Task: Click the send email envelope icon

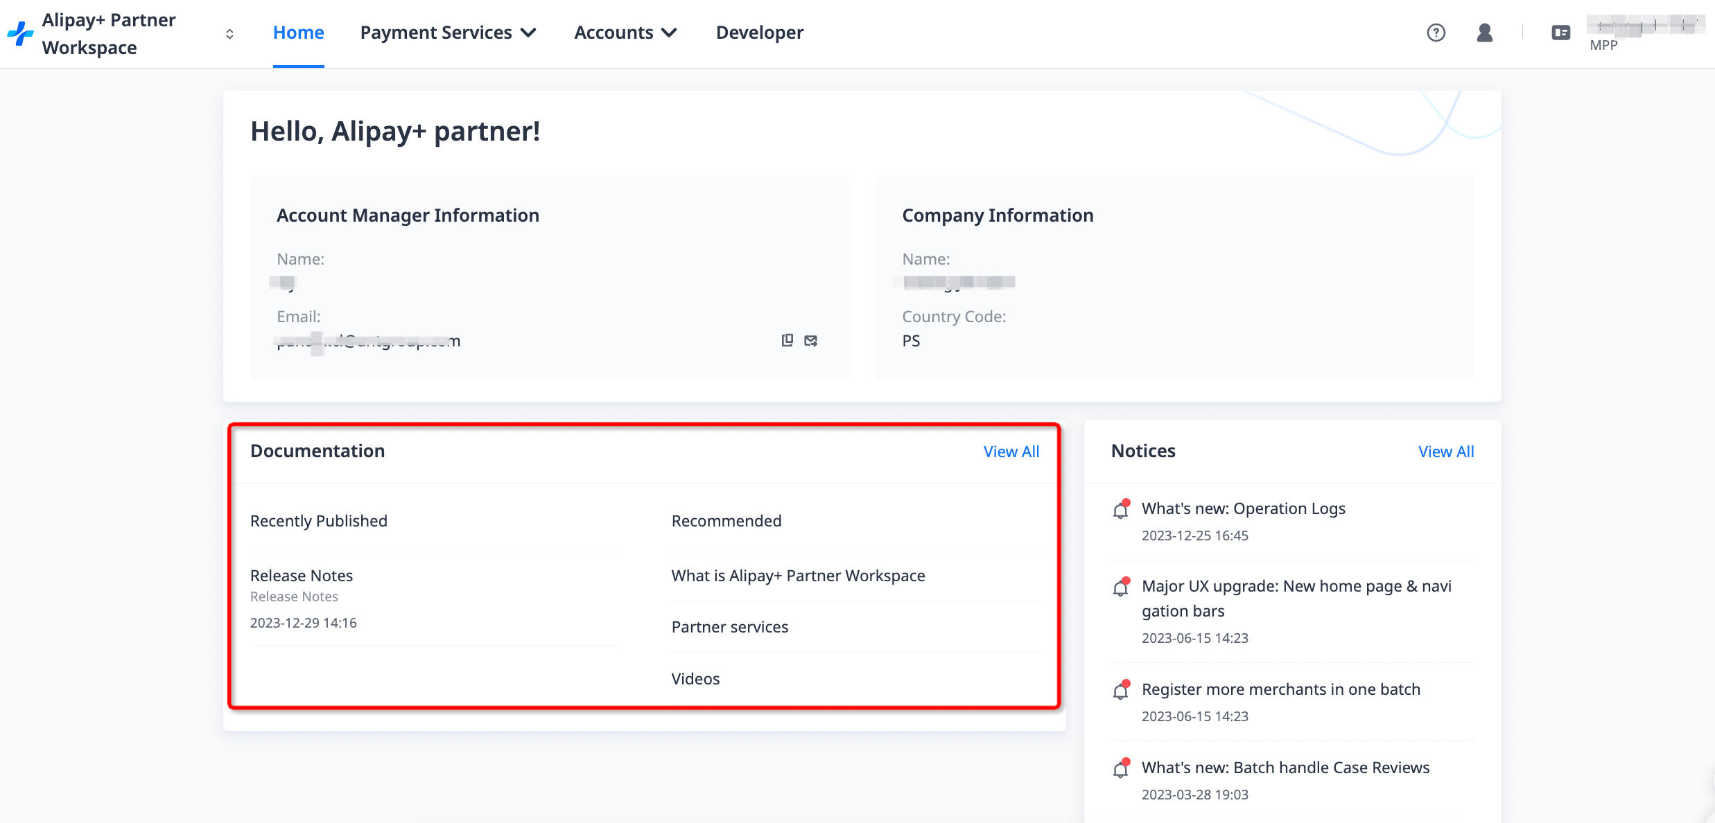Action: pos(810,340)
